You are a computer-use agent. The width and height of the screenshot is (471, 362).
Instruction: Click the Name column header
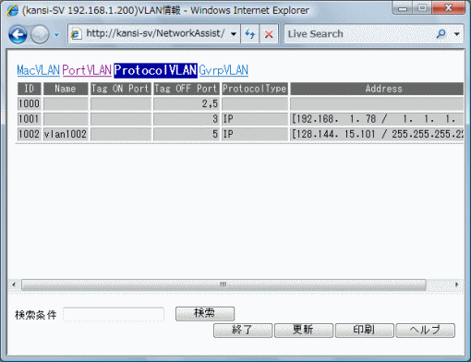(x=66, y=89)
